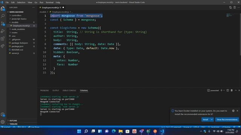Click Install in the Docker notification
The width and height of the screenshot is (241, 135).
click(206, 120)
